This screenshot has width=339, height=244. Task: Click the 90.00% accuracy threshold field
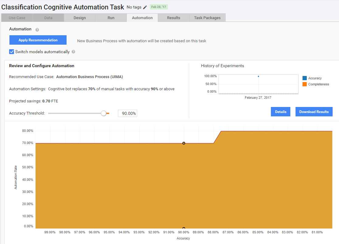coord(128,113)
